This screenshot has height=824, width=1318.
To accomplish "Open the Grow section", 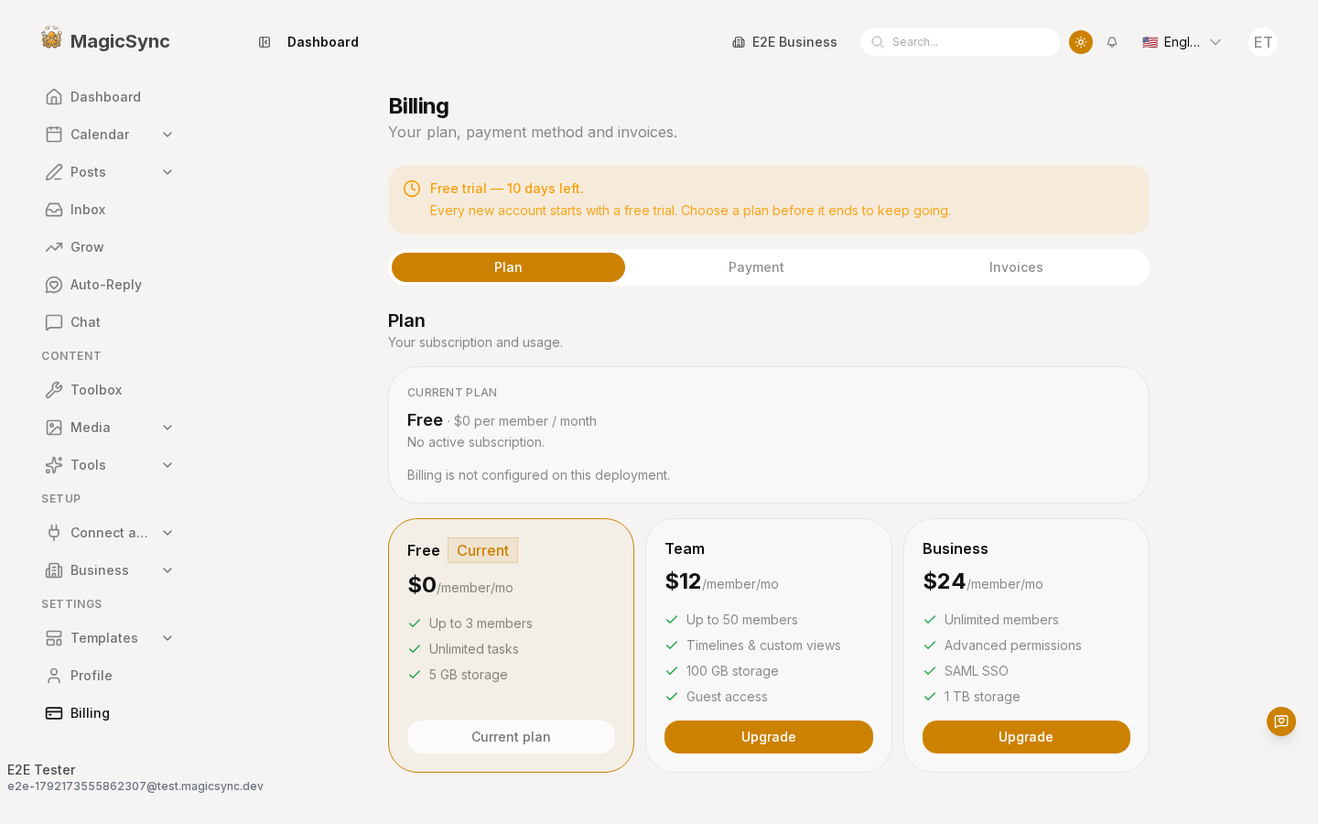I will point(110,247).
